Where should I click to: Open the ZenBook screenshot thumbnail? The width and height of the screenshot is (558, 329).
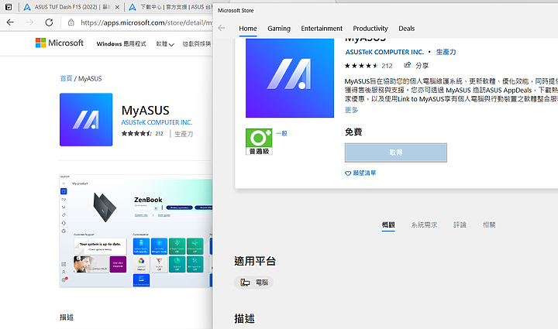136,231
